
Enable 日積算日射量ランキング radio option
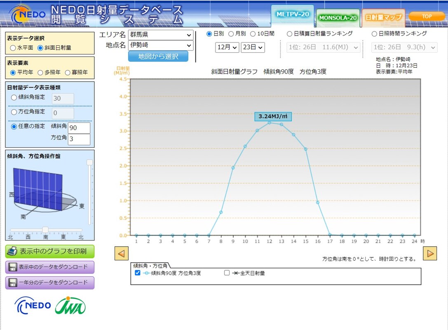[x=289, y=34]
